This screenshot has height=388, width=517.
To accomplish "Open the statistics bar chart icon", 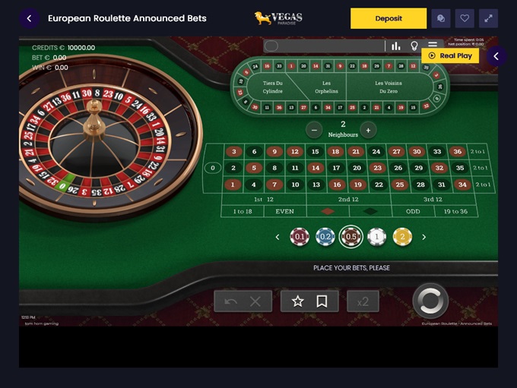I will [x=395, y=46].
